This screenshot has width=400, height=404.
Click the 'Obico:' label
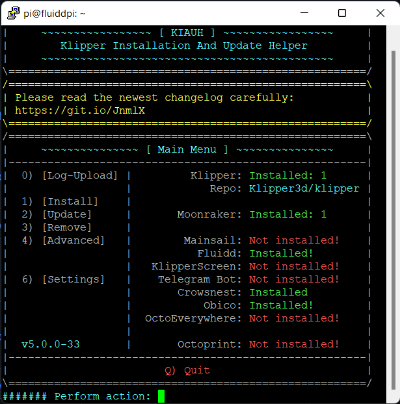(222, 305)
